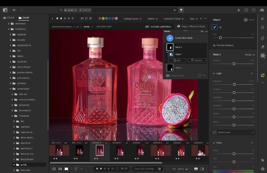Clear the search with the X icon
The height and width of the screenshot is (173, 267).
pos(175,10)
